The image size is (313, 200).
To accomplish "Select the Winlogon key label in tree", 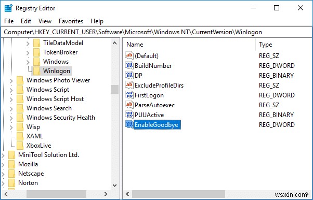I will [x=57, y=71].
